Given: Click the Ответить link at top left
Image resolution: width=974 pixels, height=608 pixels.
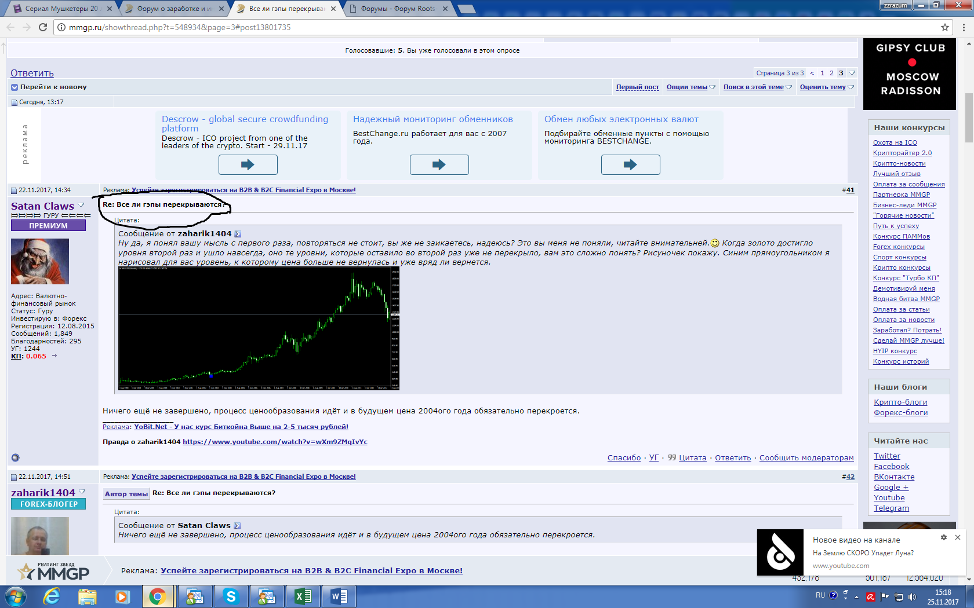Looking at the screenshot, I should [x=32, y=73].
